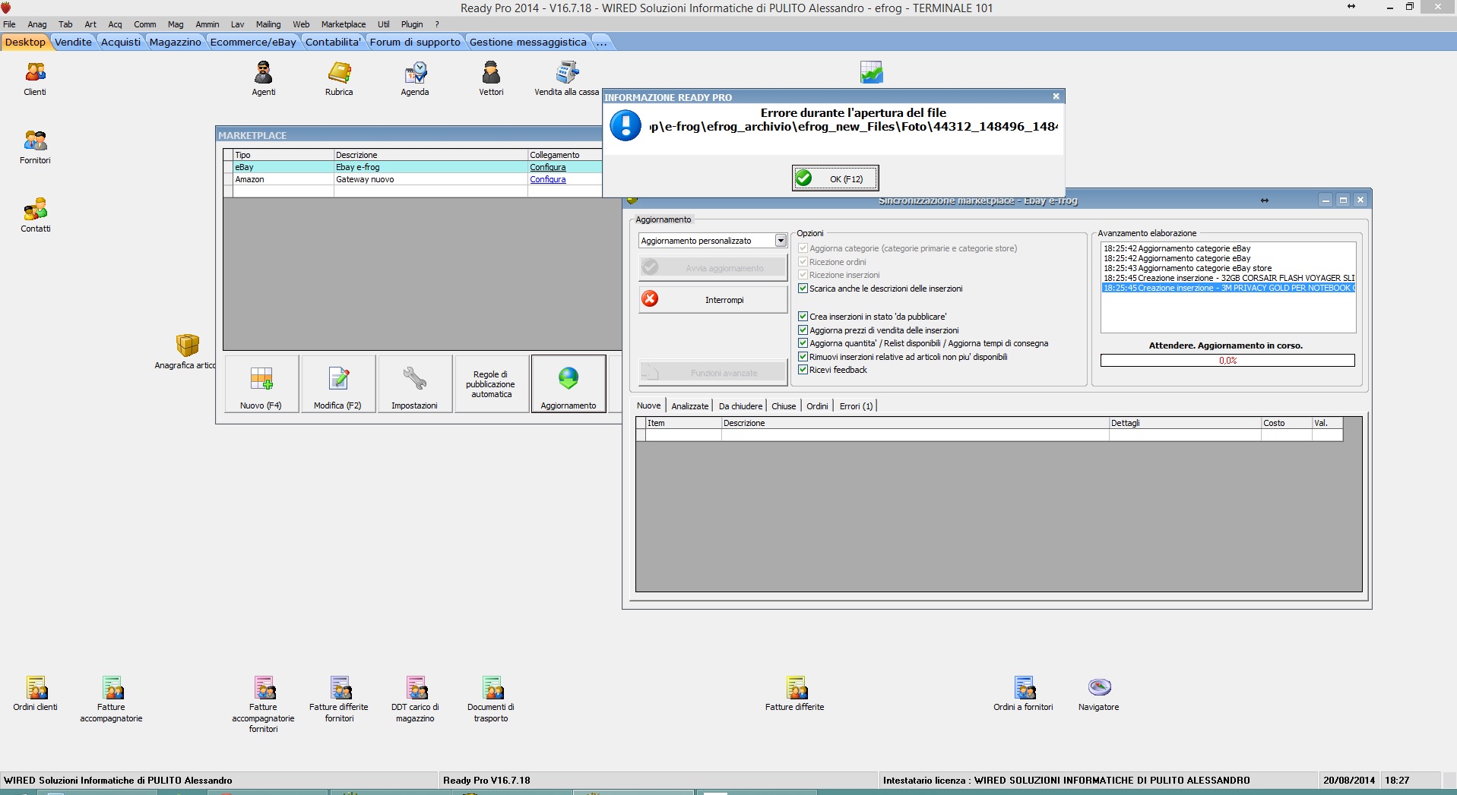
Task: Switch to the Vendite tab
Action: [x=73, y=42]
